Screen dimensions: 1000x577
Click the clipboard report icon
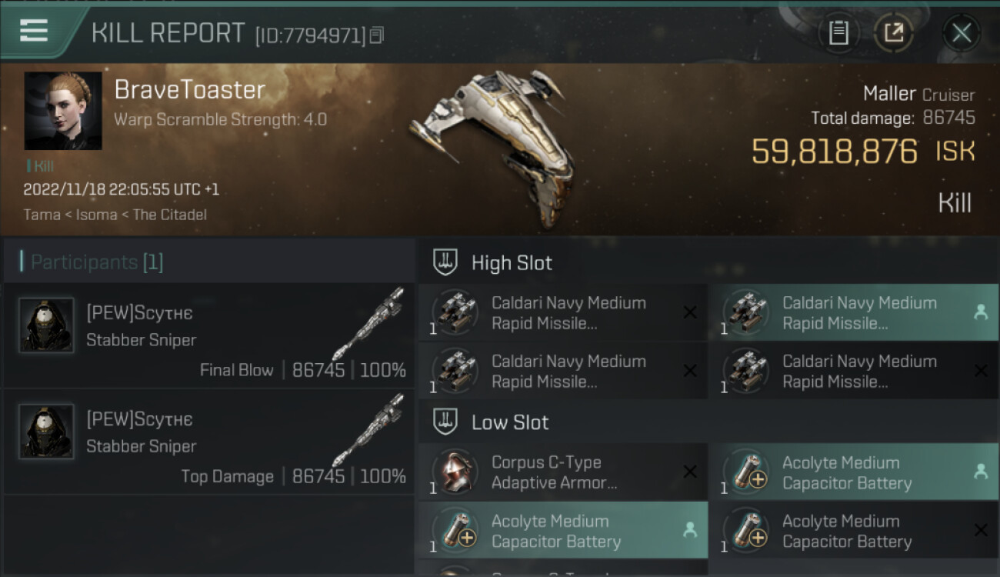(838, 33)
